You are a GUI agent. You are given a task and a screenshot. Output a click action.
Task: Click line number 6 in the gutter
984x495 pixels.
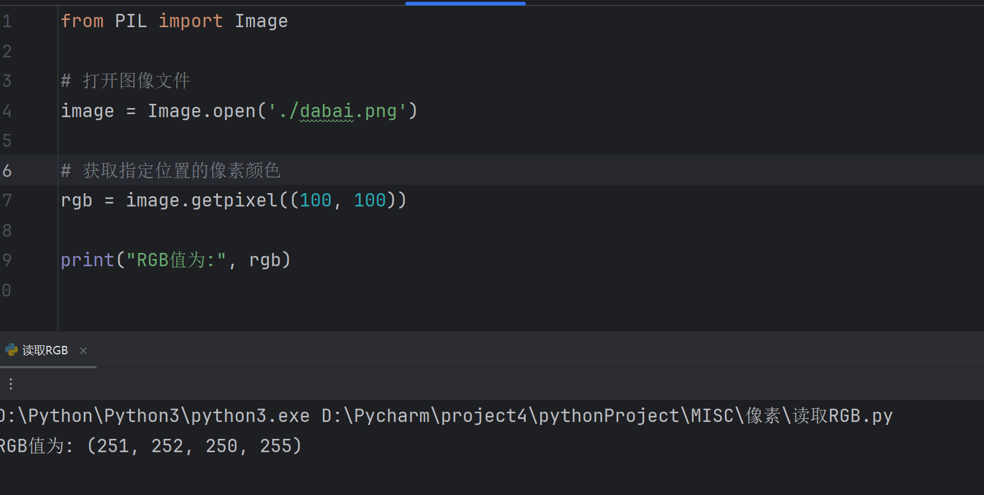pyautogui.click(x=7, y=171)
